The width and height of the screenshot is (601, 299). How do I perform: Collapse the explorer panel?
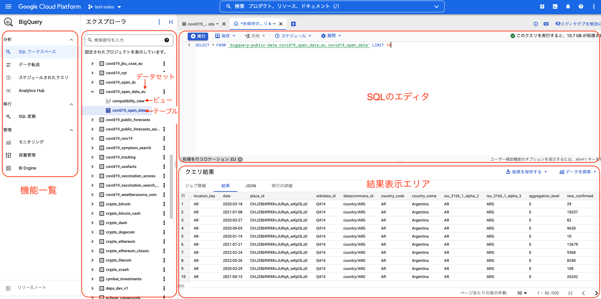click(171, 22)
